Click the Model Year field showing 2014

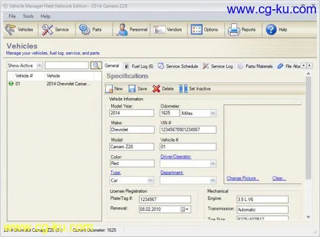132,113
